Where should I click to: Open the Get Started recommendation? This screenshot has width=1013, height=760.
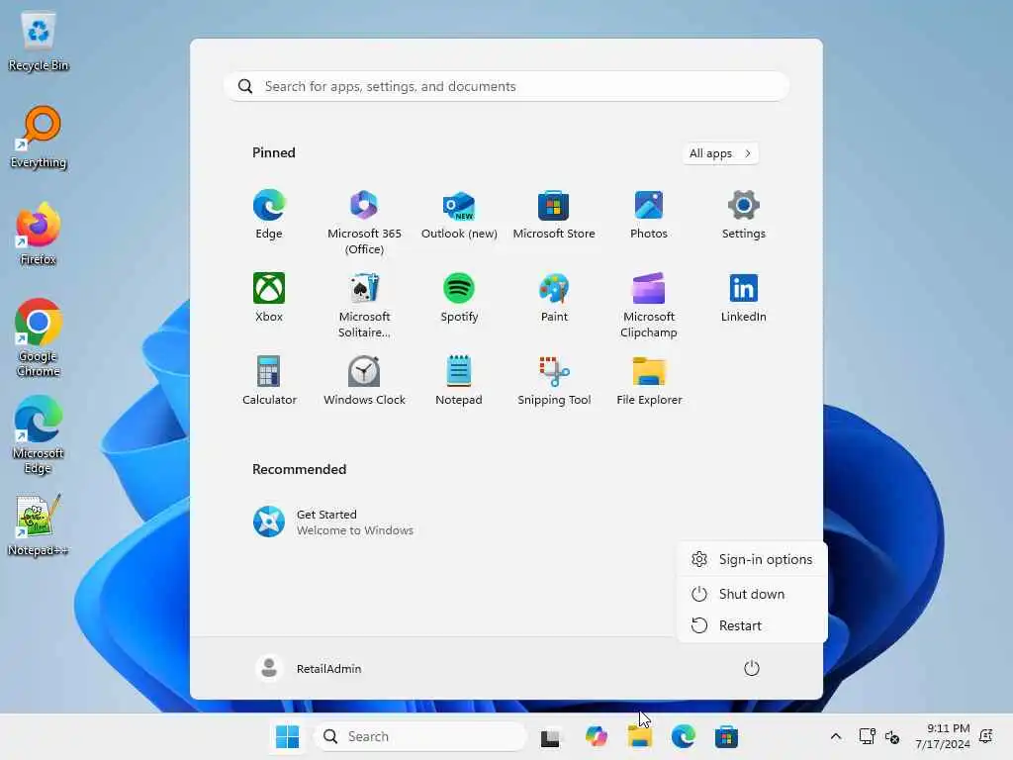333,522
